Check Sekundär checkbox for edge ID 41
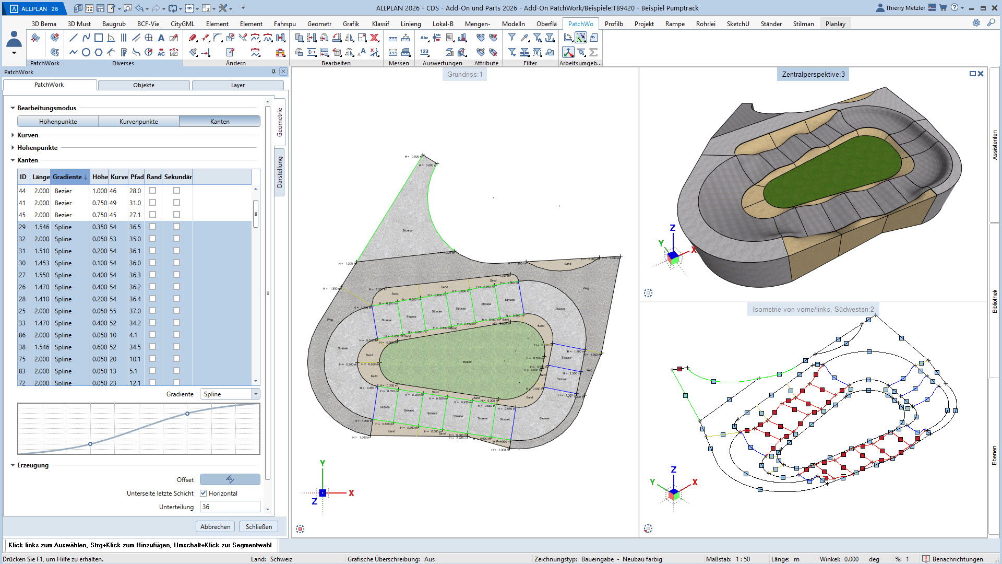Screen dimensions: 1002x564 pyautogui.click(x=176, y=203)
